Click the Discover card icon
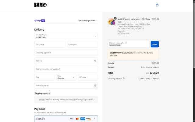Viewport: 195px width, 122px height. coord(88,119)
